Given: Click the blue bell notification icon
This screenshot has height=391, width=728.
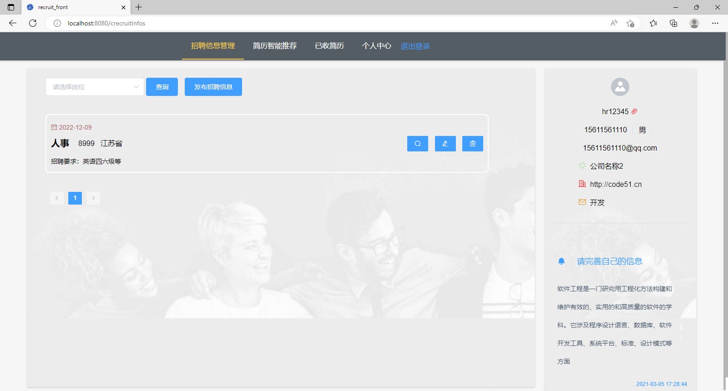Looking at the screenshot, I should click(x=561, y=261).
